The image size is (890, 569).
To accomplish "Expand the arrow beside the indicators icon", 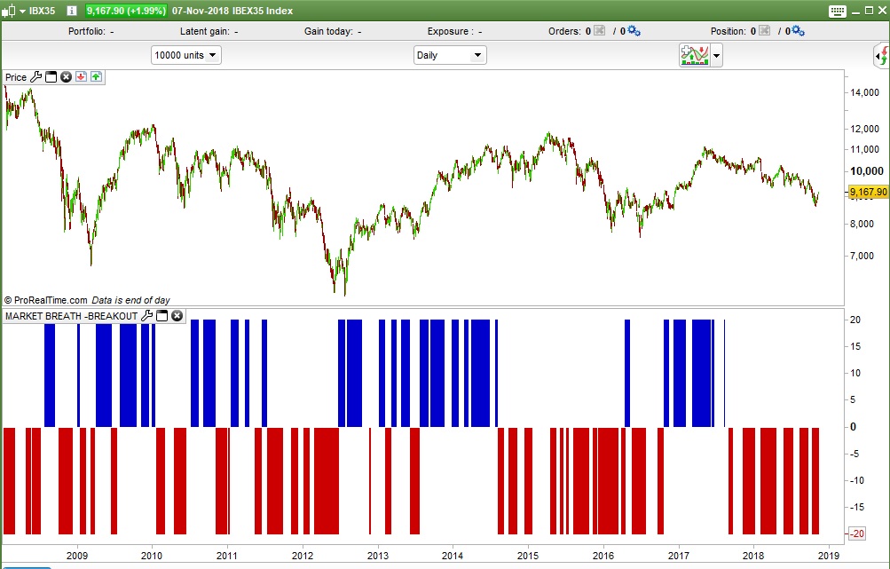I will point(716,56).
